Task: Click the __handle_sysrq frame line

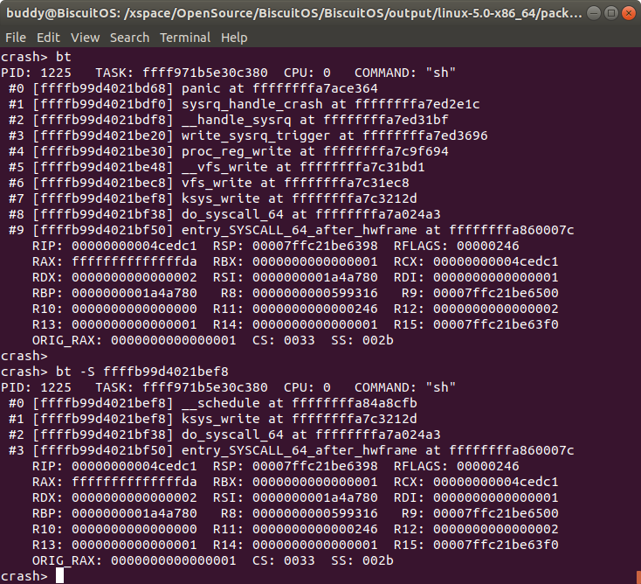Action: tap(228, 120)
